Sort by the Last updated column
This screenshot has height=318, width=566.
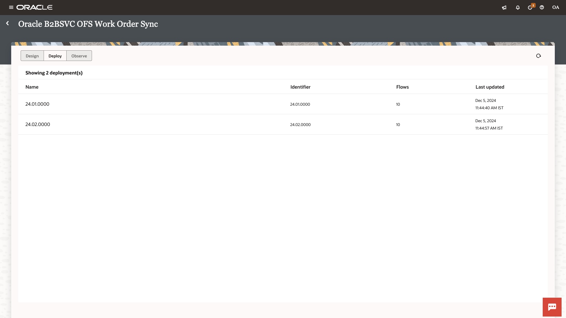[490, 87]
